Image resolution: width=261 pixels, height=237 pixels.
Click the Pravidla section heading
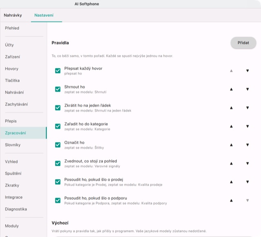pyautogui.click(x=60, y=43)
